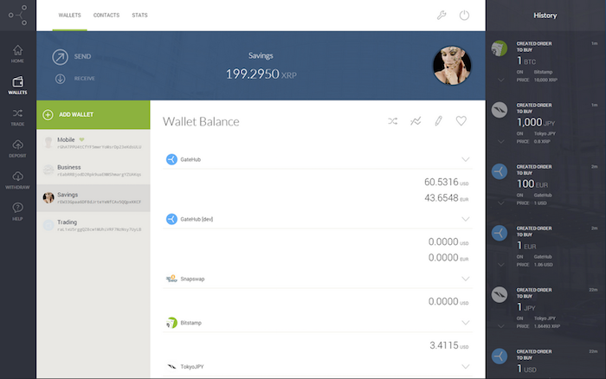The image size is (606, 379).
Task: Click the Savings wallet avatar in list
Action: tap(48, 197)
